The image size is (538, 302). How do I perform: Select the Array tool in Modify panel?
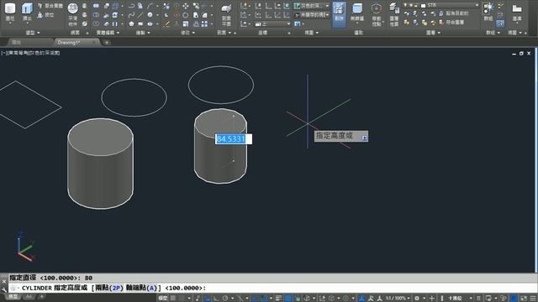point(204,24)
